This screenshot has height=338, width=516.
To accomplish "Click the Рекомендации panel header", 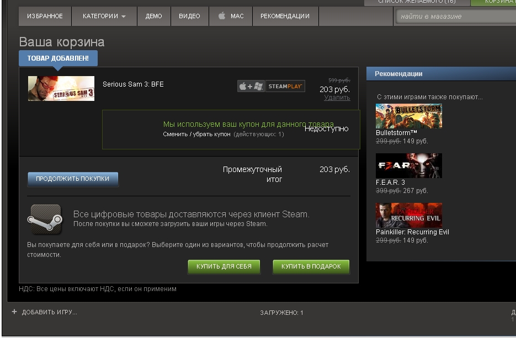I will pyautogui.click(x=441, y=74).
